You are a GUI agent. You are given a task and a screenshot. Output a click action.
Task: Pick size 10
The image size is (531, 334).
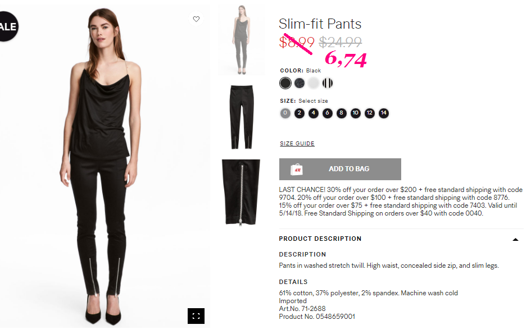pos(356,113)
